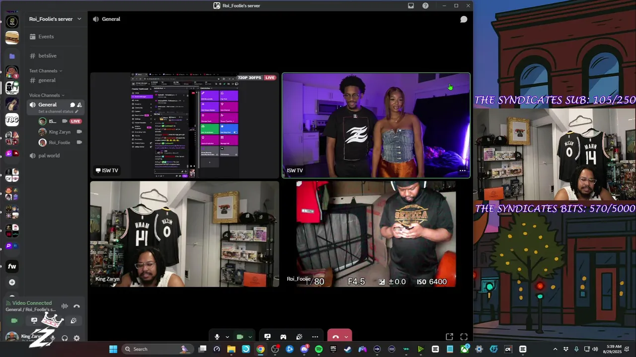Share screen from call control bar

(267, 337)
